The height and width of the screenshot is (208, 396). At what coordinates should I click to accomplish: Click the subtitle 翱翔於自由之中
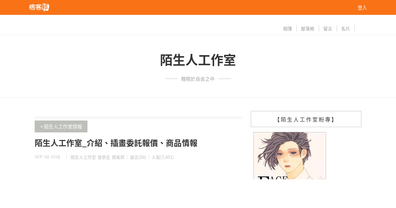point(198,79)
